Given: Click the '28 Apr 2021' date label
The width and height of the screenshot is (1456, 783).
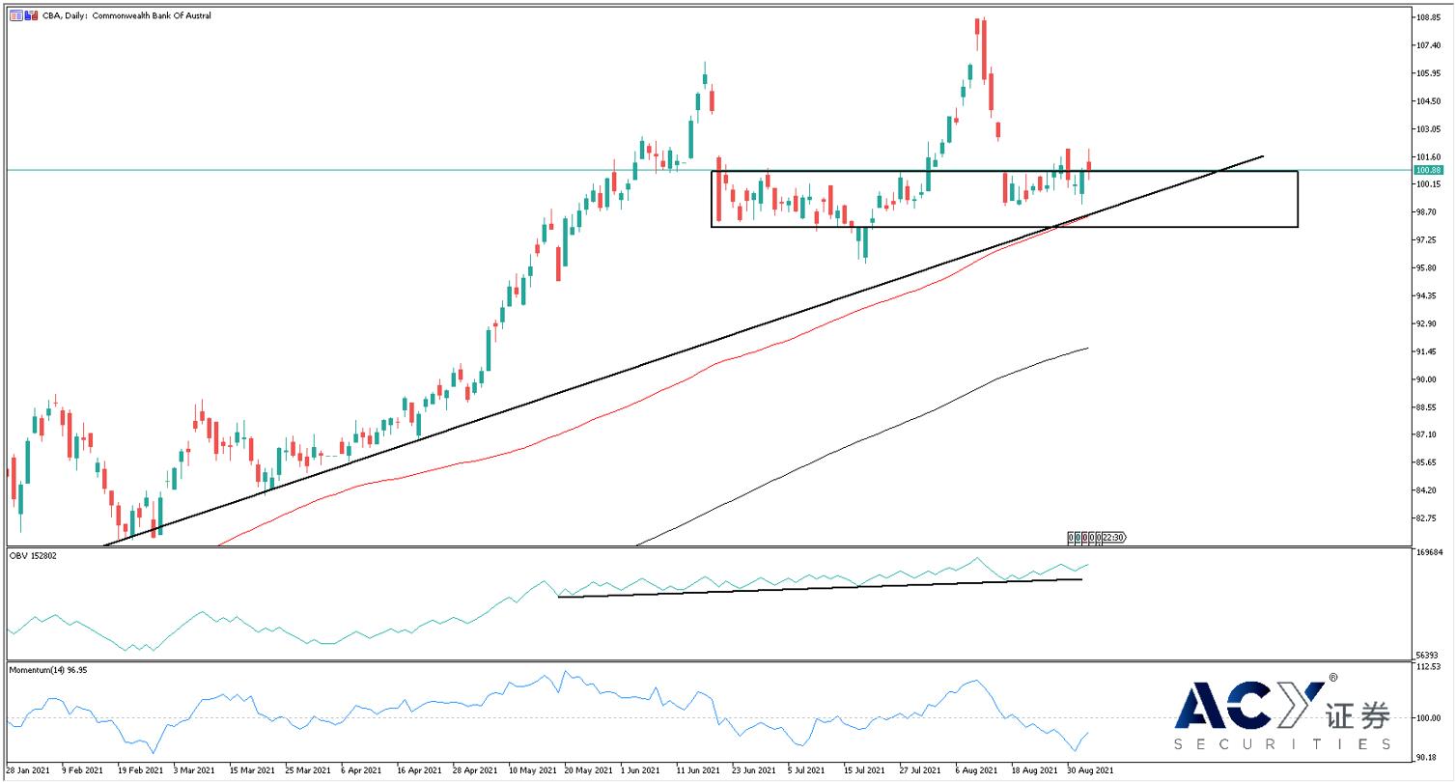Looking at the screenshot, I should 475,770.
